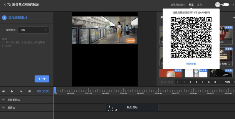Select the 焦点-灵动 clip on timeline
The width and height of the screenshot is (235, 119).
coord(132,108)
